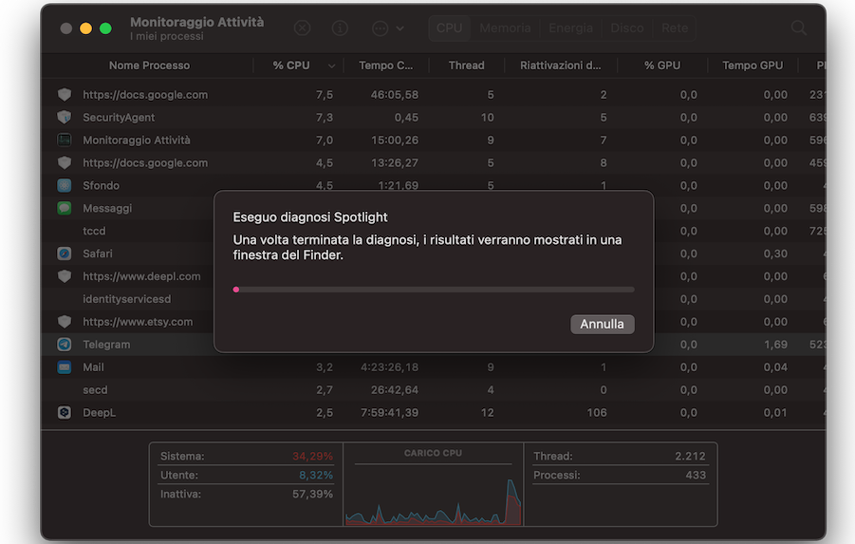Sort by the % GPU column header
The image size is (855, 544).
[x=662, y=66]
